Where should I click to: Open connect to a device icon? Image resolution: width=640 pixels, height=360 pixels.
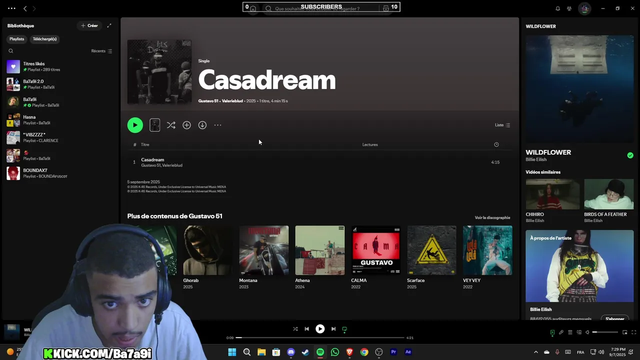tap(579, 332)
